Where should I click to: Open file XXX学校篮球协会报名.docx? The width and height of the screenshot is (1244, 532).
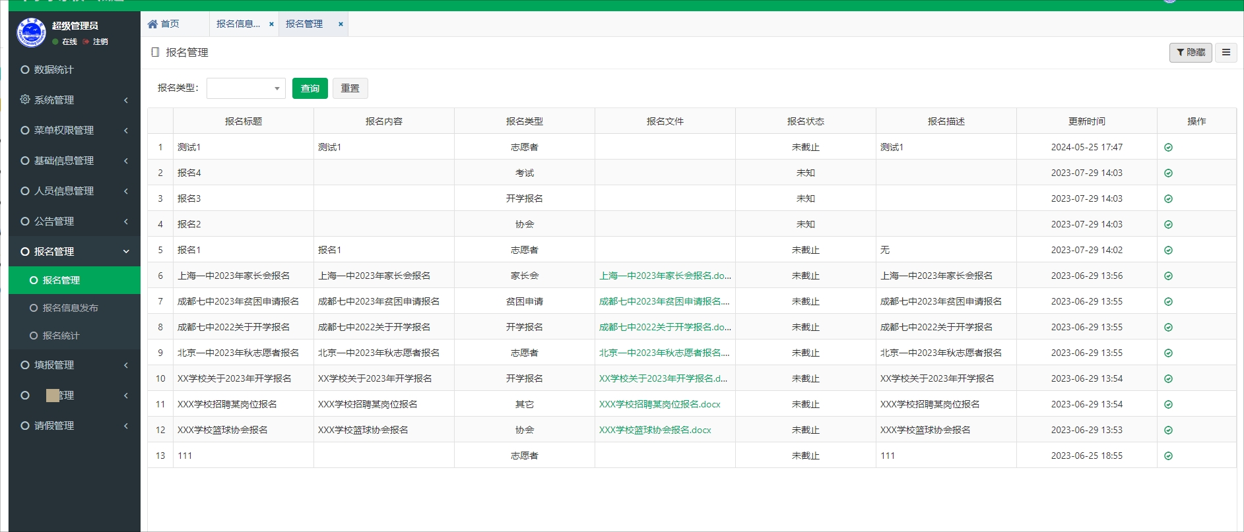tap(655, 430)
